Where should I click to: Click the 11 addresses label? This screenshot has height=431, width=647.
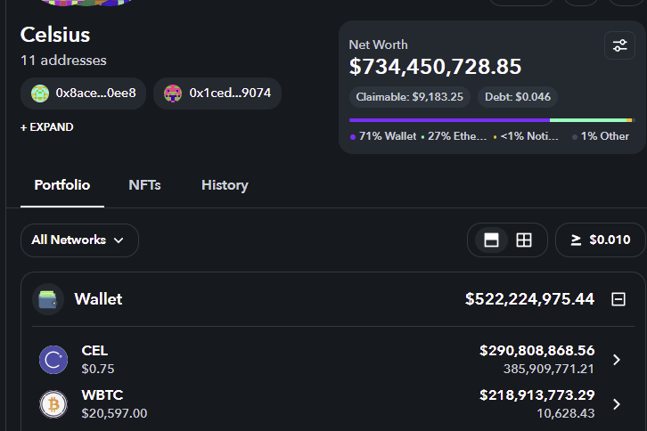(x=63, y=61)
